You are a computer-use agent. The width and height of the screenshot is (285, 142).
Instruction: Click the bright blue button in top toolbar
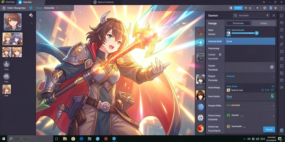[238, 8]
